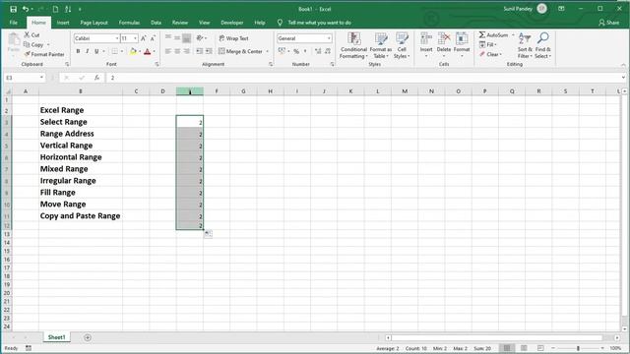Add a new sheet

[x=88, y=337]
